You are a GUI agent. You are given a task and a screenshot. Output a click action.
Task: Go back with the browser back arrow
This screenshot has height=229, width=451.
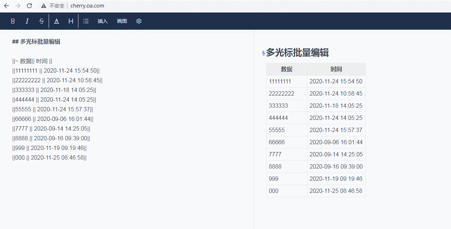pos(6,6)
